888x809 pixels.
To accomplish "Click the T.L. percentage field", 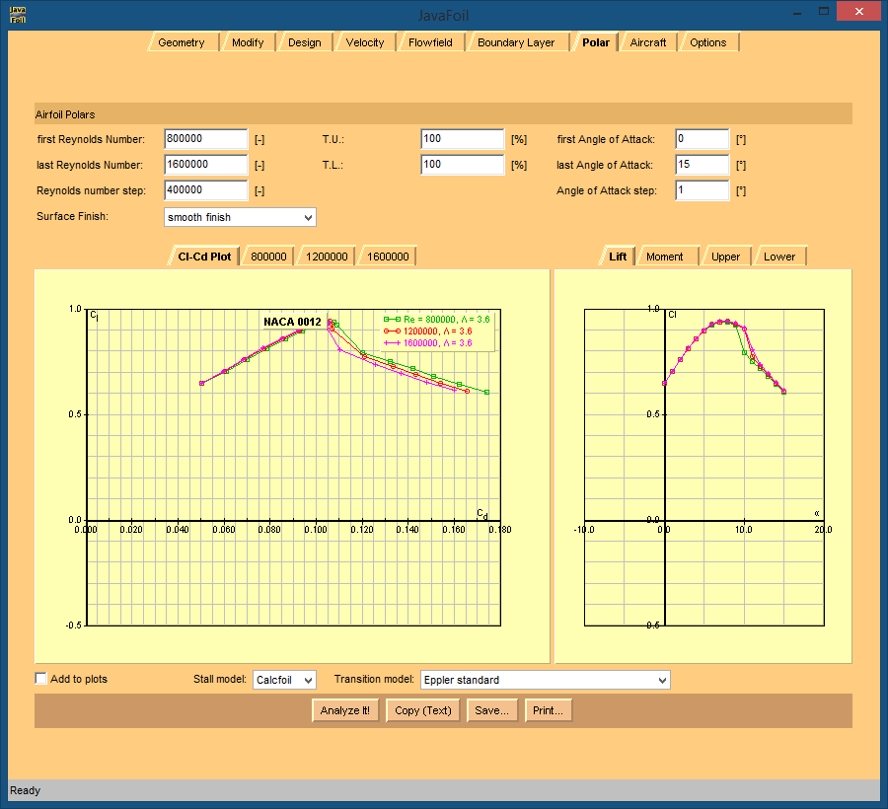I will pos(463,165).
